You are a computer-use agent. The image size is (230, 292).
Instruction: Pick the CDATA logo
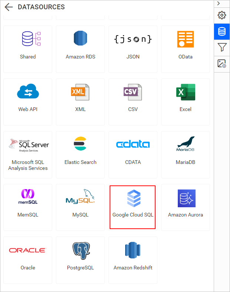133,144
